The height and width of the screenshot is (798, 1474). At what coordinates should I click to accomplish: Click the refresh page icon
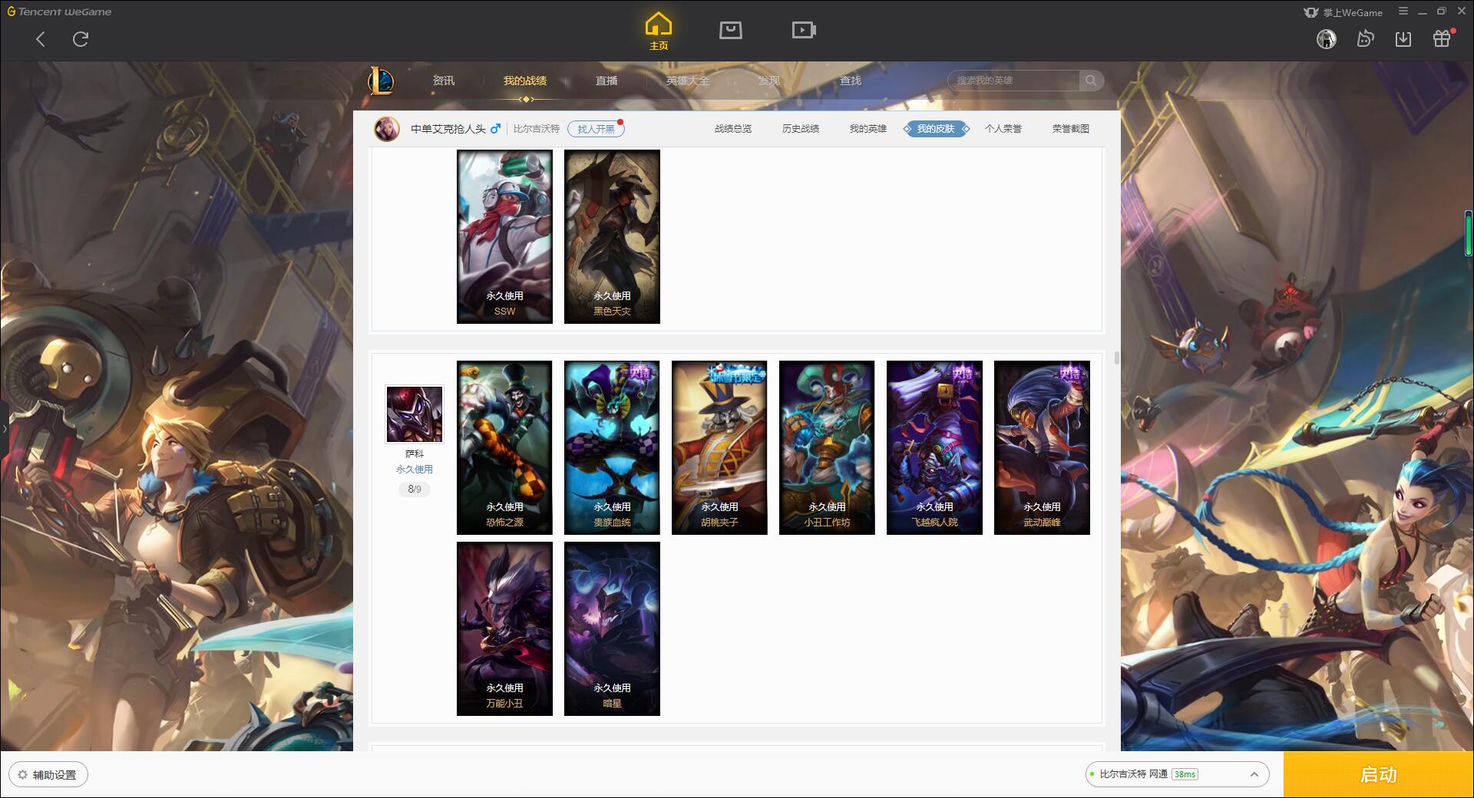[81, 39]
